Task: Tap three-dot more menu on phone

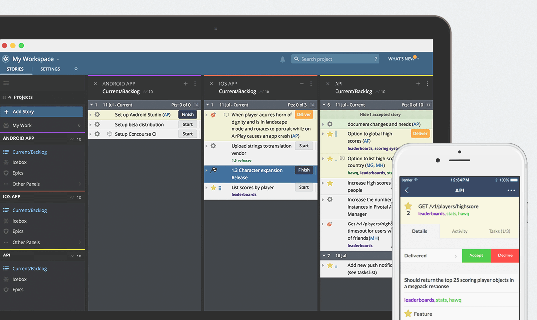Action: 511,191
